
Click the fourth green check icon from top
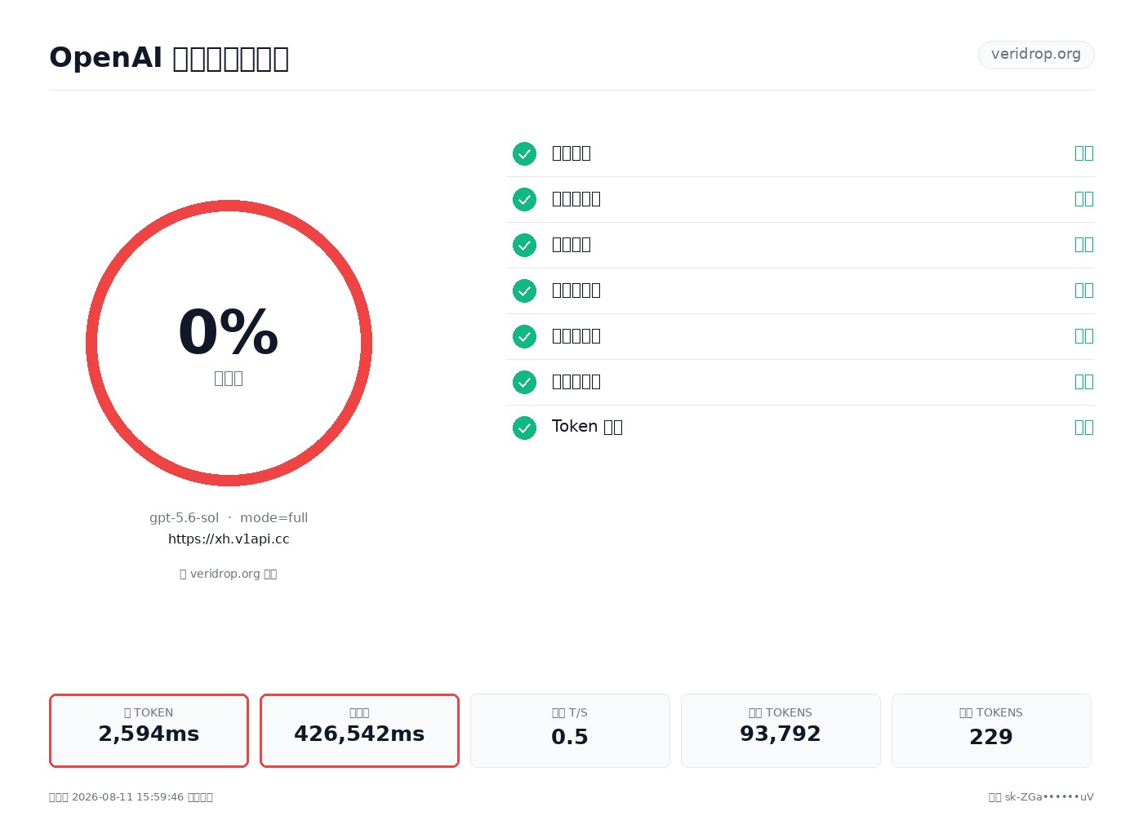click(524, 290)
